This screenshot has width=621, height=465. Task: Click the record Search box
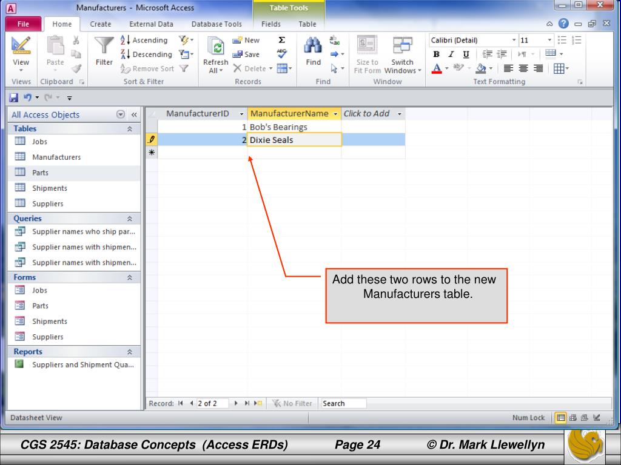(343, 403)
